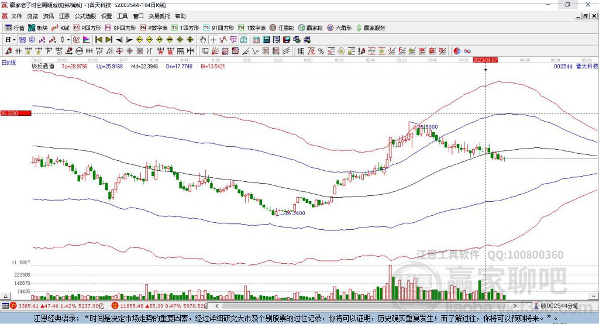
Task: Click the Shanghai index 3385.61 status text
Action: [x=28, y=306]
